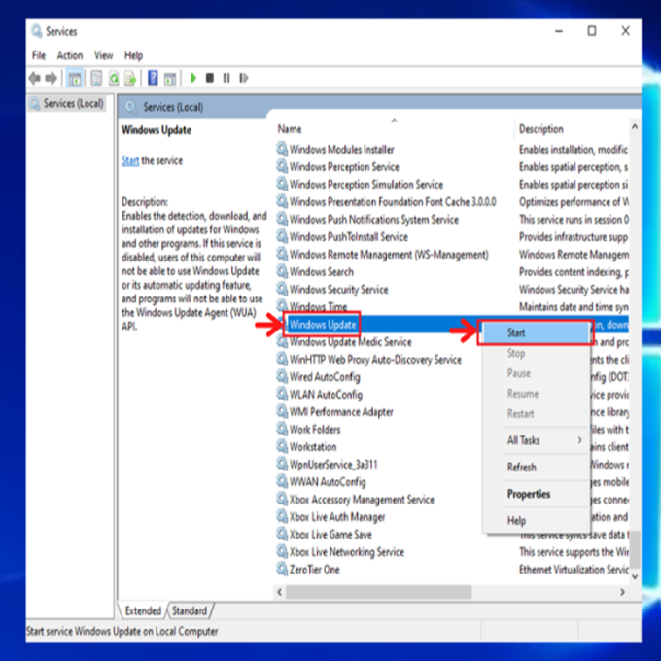Screen dimensions: 661x661
Task: Choose Properties in the context menu
Action: [x=536, y=494]
